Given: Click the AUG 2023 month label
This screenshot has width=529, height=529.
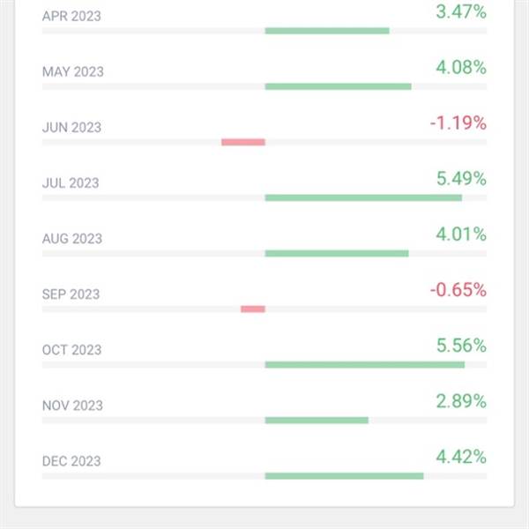Looking at the screenshot, I should (72, 238).
